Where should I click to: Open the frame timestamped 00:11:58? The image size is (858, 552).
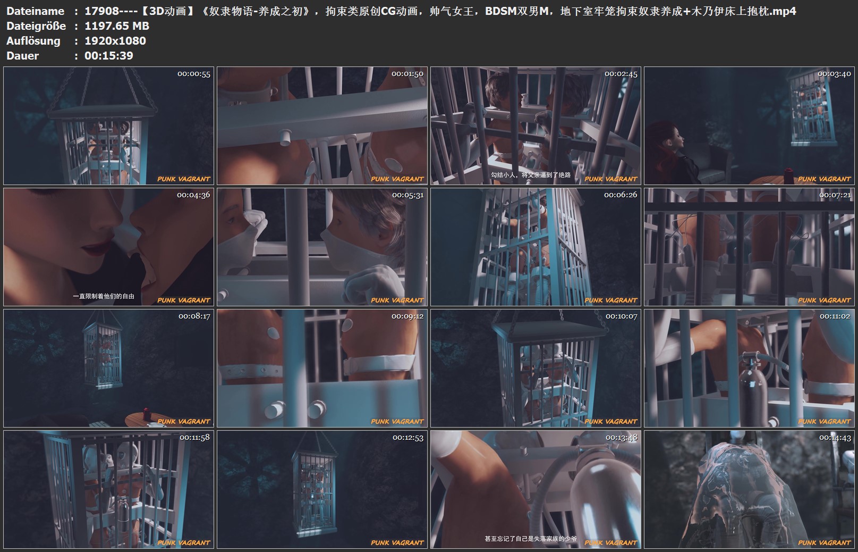click(108, 489)
